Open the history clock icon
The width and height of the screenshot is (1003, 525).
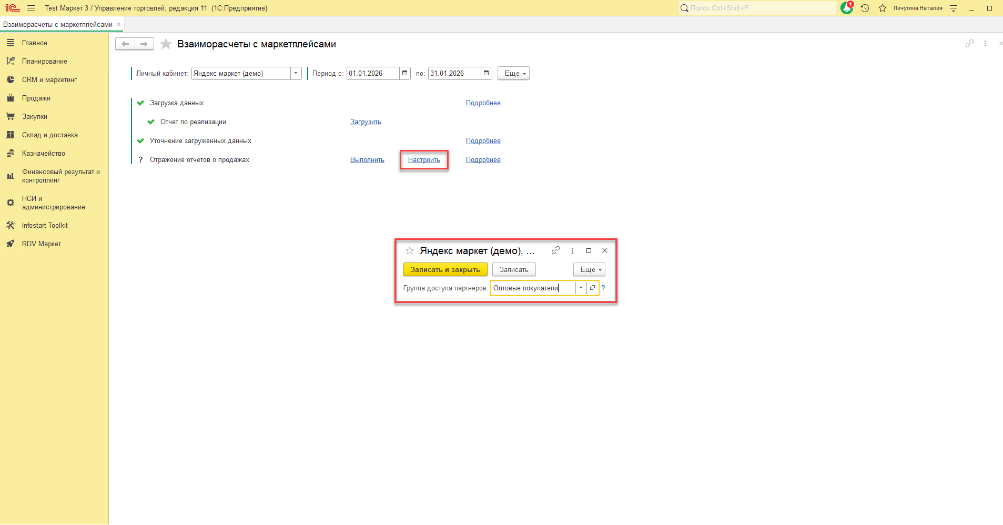pos(865,8)
